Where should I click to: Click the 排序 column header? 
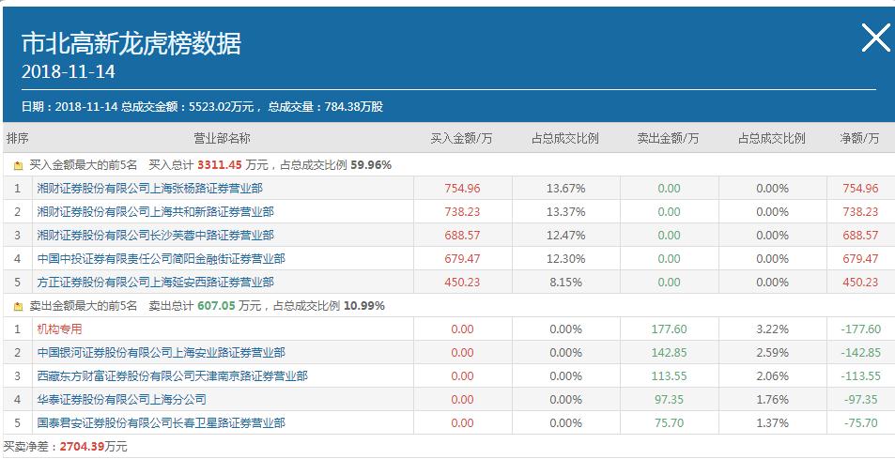(x=17, y=138)
